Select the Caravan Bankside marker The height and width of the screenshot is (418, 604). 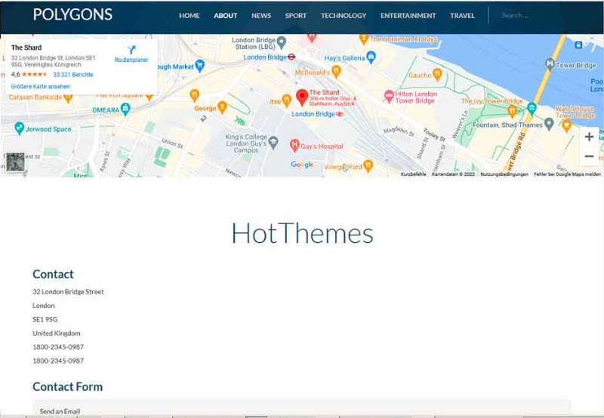68,98
